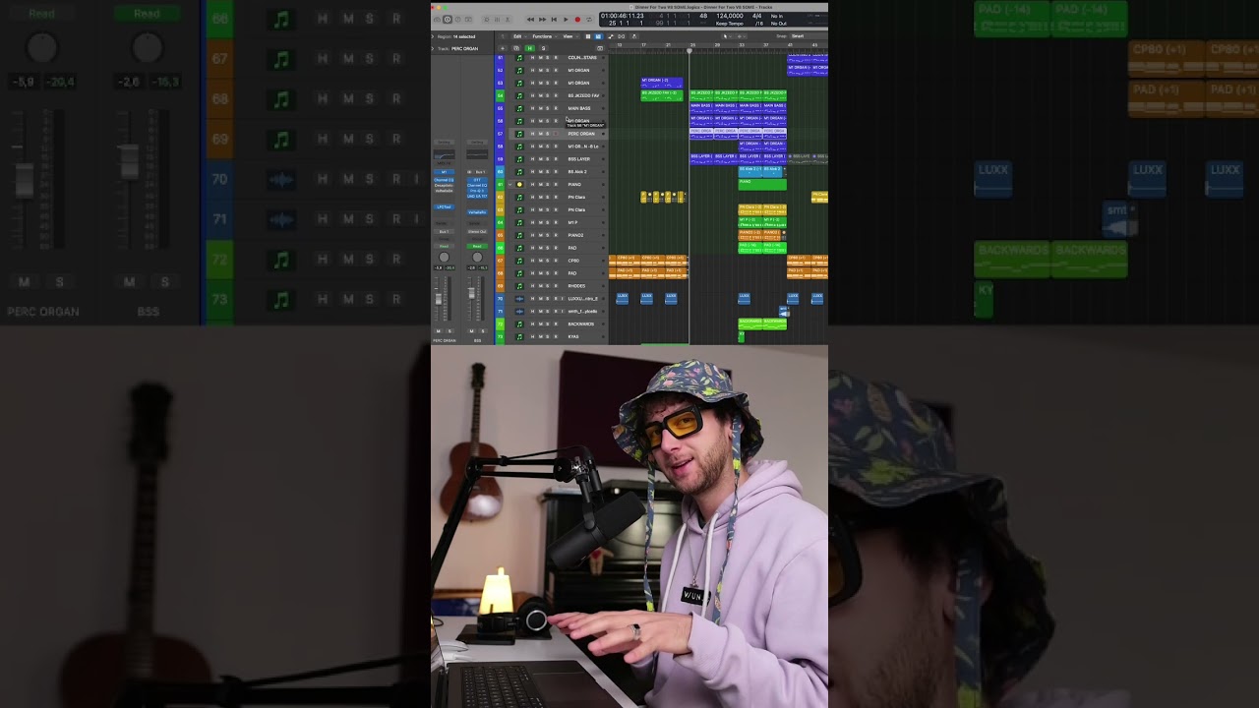Toggle green global Hide Tracks button
The height and width of the screenshot is (708, 1259).
coord(529,48)
